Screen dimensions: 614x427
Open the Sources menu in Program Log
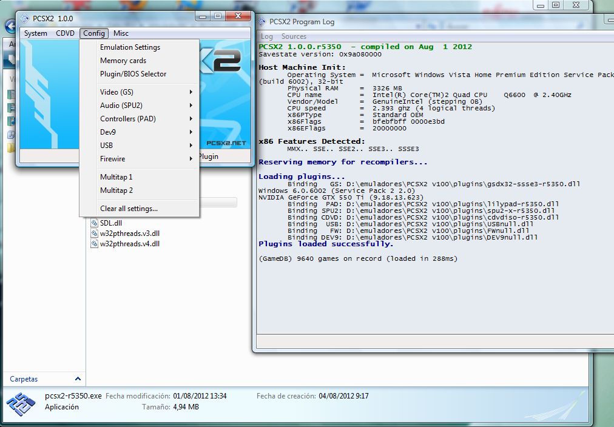[x=294, y=36]
